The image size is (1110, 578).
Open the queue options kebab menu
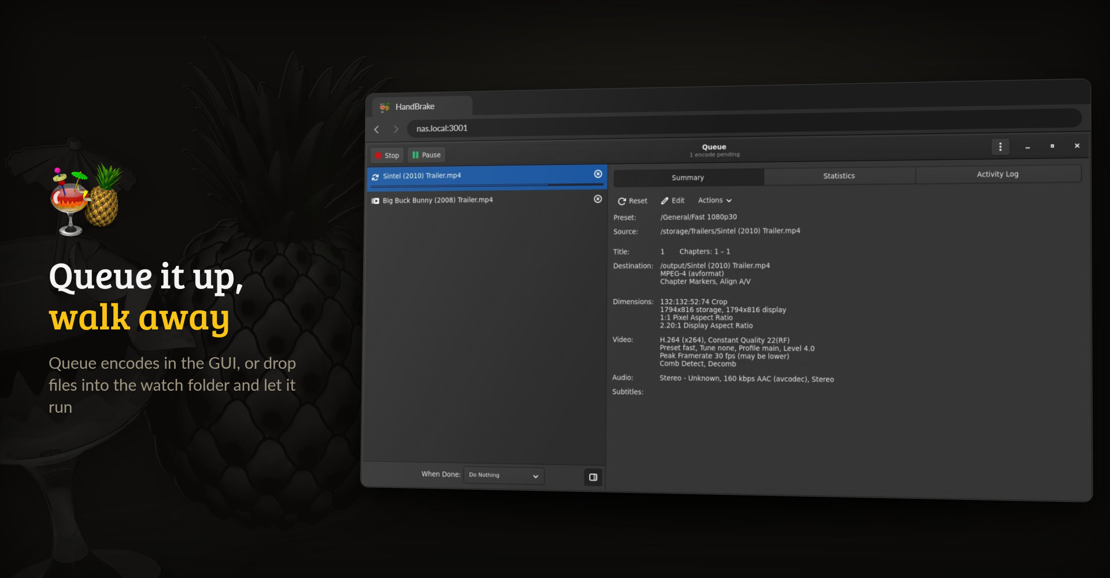point(1000,147)
